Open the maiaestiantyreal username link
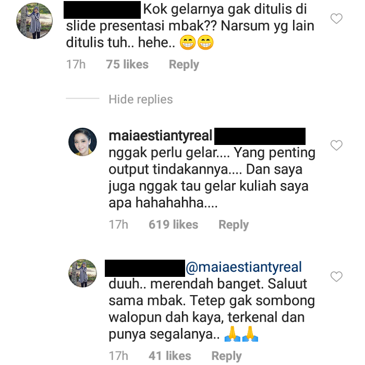 click(161, 136)
